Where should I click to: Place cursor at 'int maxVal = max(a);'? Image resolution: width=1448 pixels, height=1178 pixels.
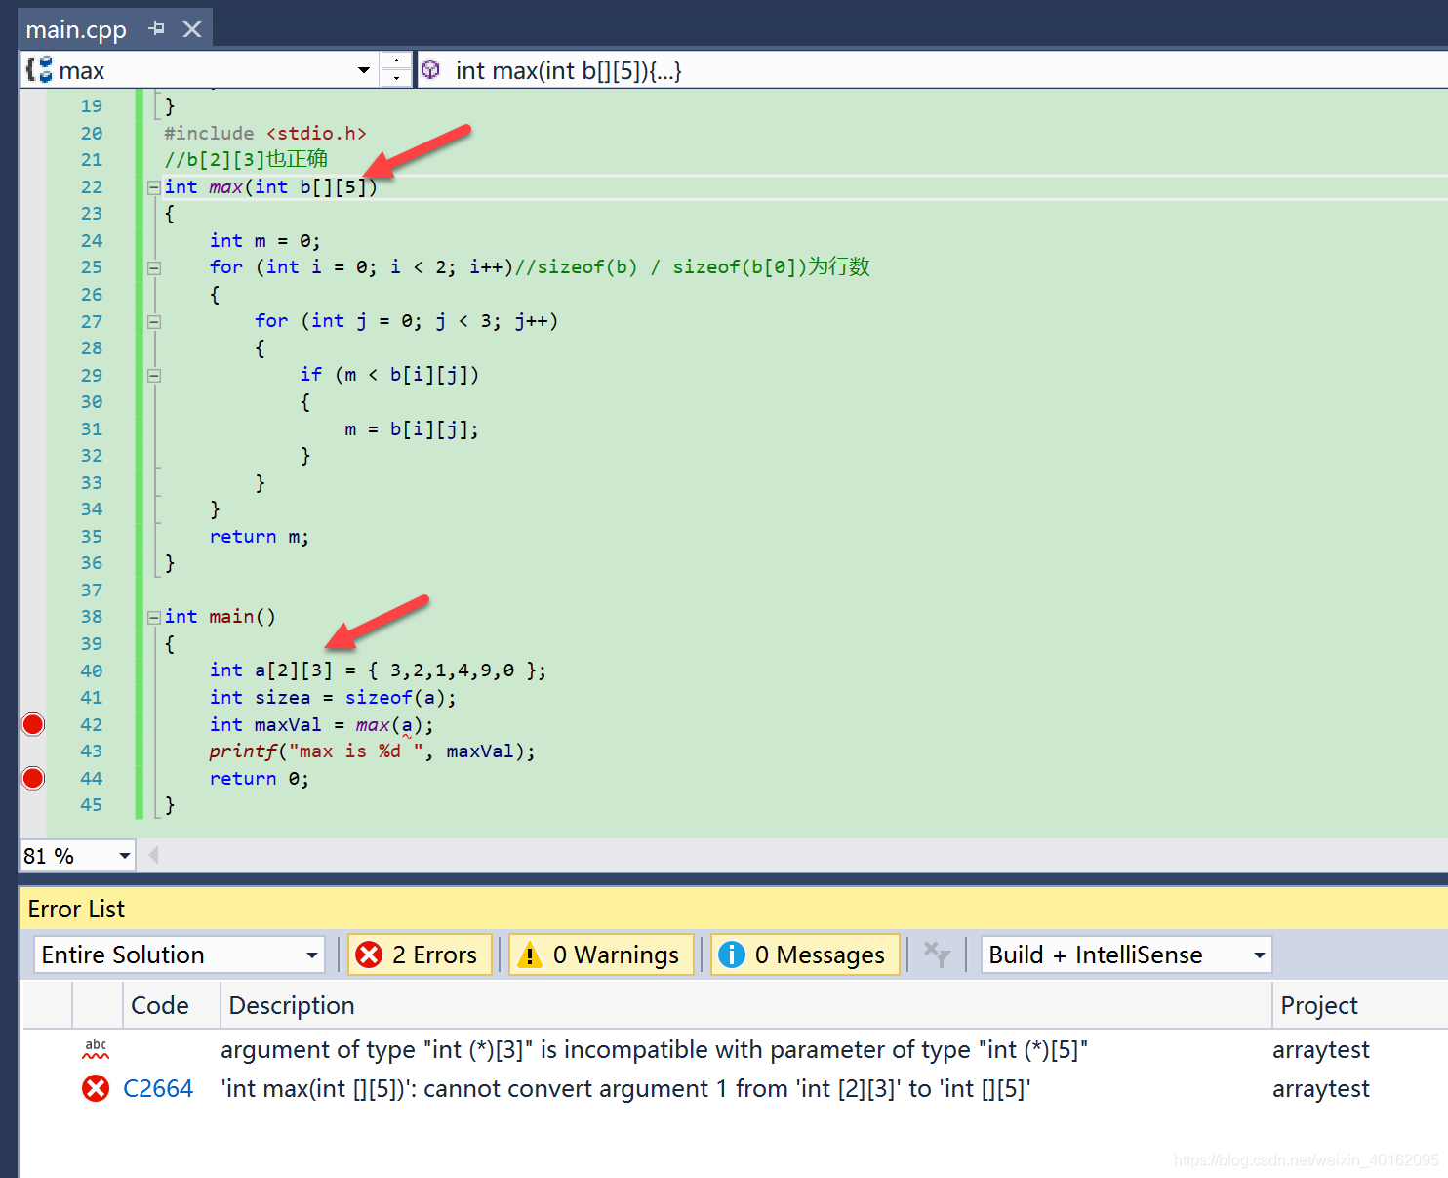point(321,725)
